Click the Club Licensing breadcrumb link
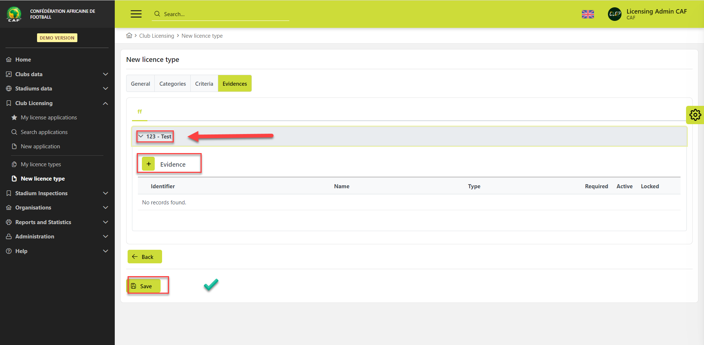The image size is (704, 345). pos(157,36)
